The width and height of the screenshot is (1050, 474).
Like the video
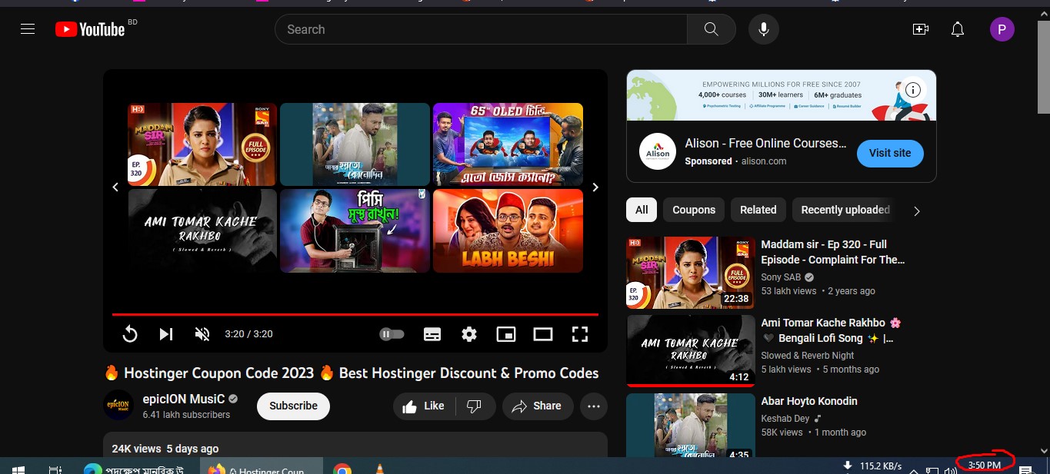424,406
